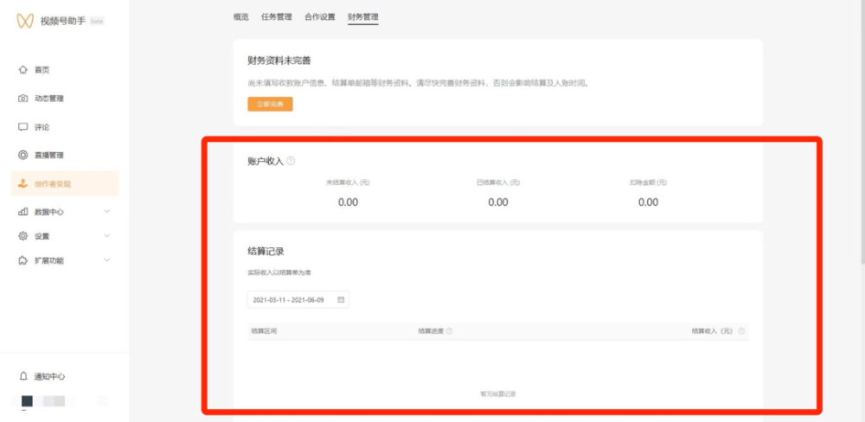This screenshot has width=865, height=422.
Task: Open calendar icon in date range field
Action: pos(341,299)
